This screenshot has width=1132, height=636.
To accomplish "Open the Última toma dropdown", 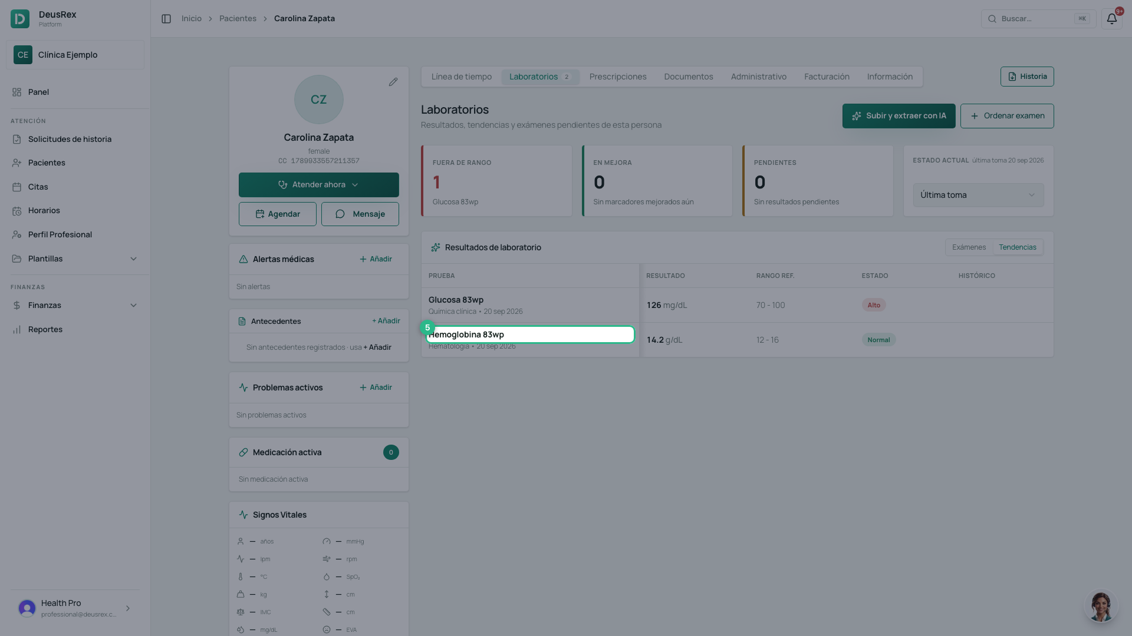I will pos(978,195).
